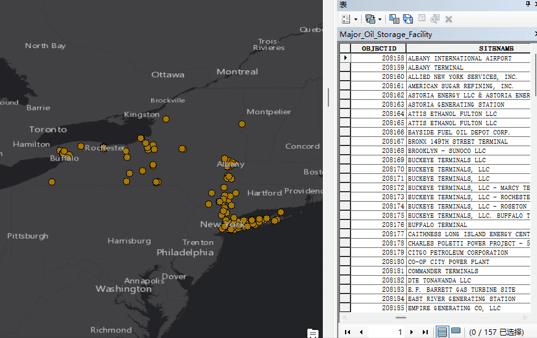Screen dimensions: 537x338
Task: Click the Switch Selection icon
Action: click(x=408, y=19)
